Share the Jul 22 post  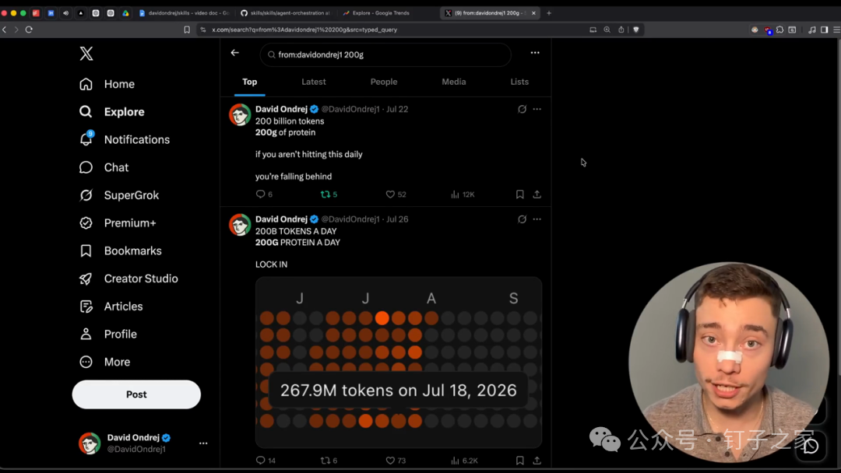(537, 194)
